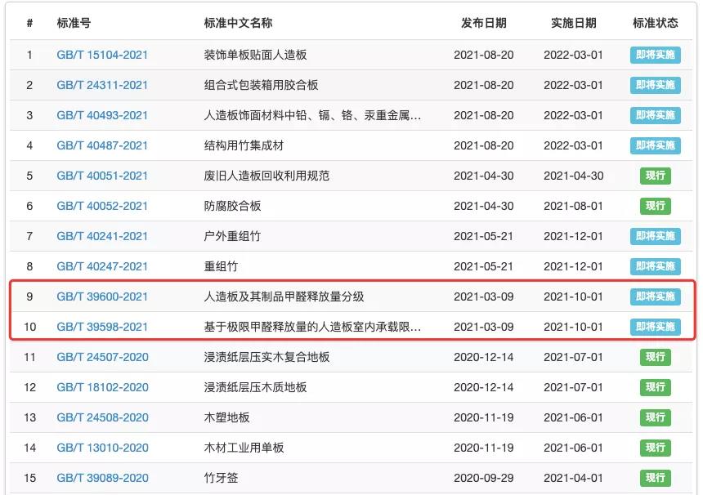Click the 实施日期 column header
703x495 pixels.
(573, 23)
